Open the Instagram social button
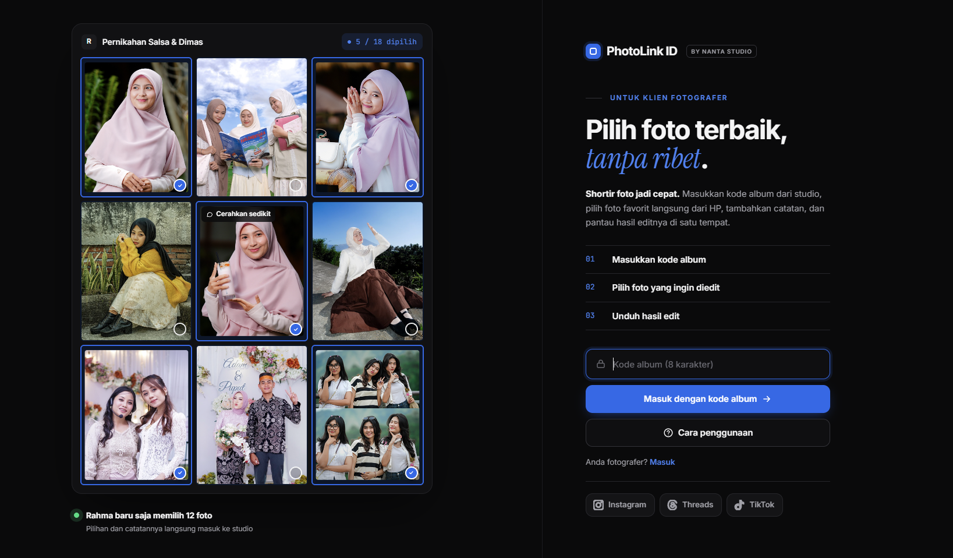This screenshot has width=953, height=558. point(620,505)
